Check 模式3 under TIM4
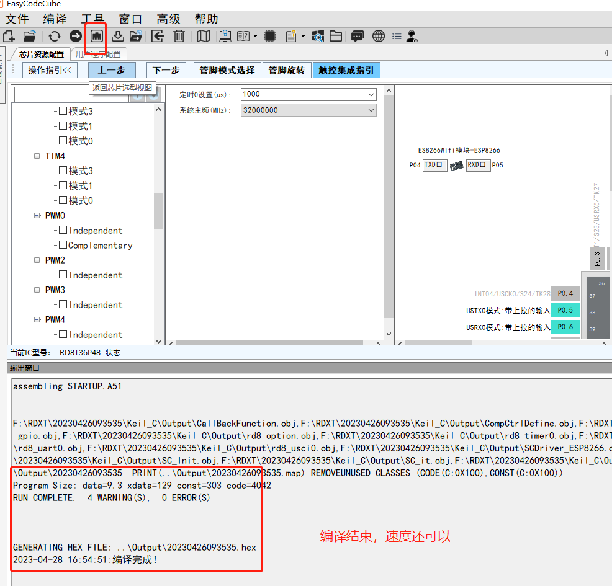This screenshot has height=586, width=612. click(63, 171)
